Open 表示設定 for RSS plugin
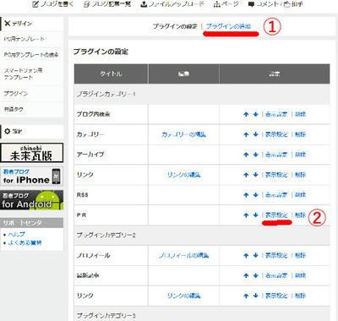This screenshot has width=338, height=321. click(276, 195)
